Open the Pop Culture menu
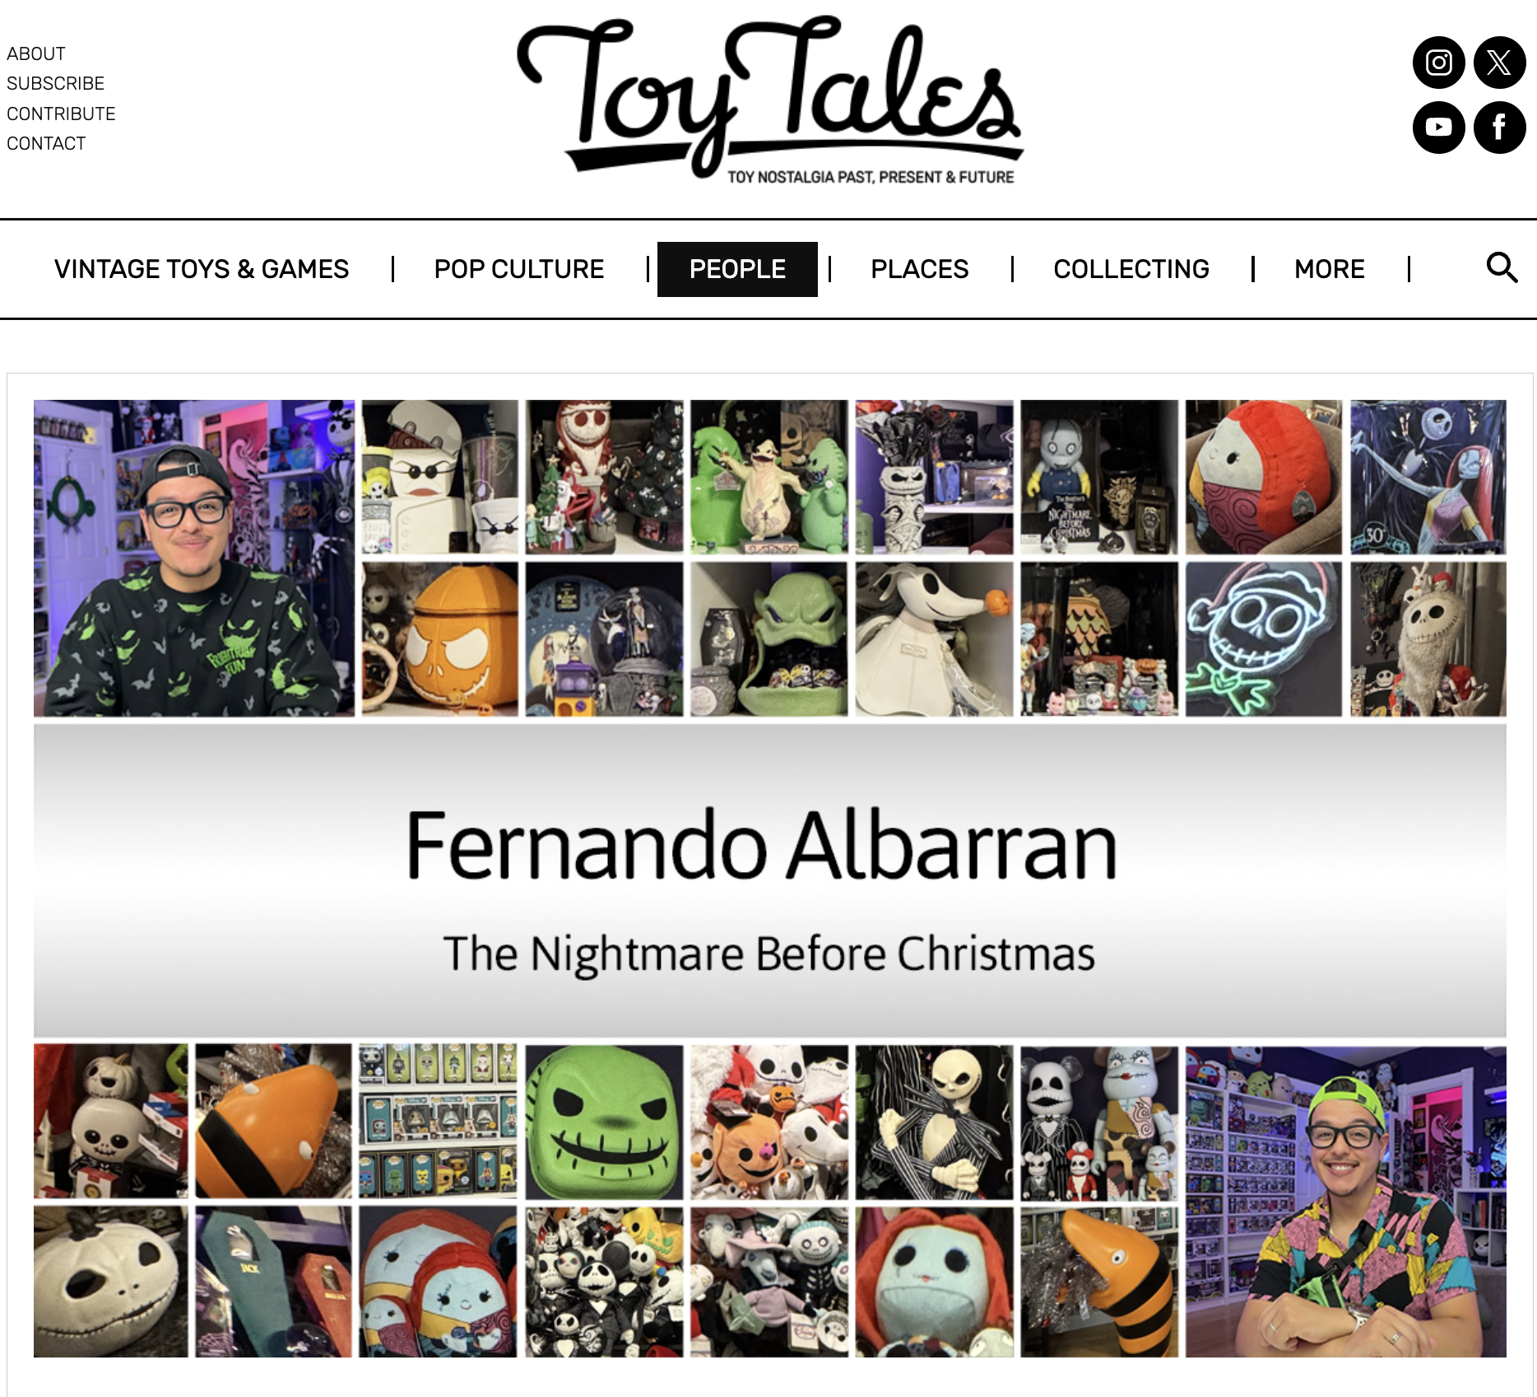Viewport: 1537px width, 1397px height. 519,269
